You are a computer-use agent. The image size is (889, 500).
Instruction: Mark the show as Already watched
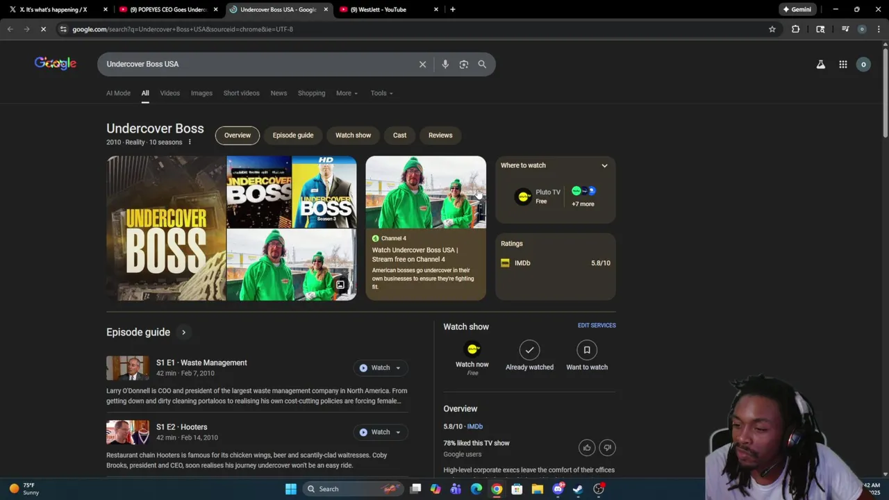pos(529,350)
